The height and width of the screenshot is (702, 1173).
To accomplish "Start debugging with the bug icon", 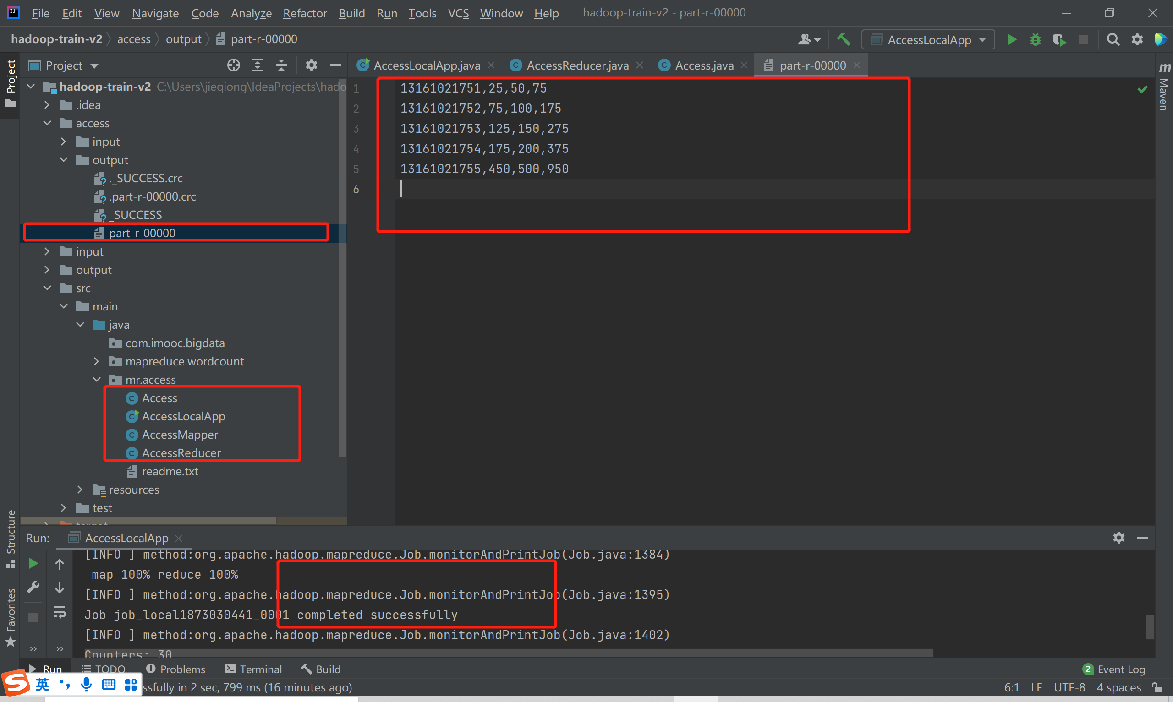I will [x=1035, y=40].
